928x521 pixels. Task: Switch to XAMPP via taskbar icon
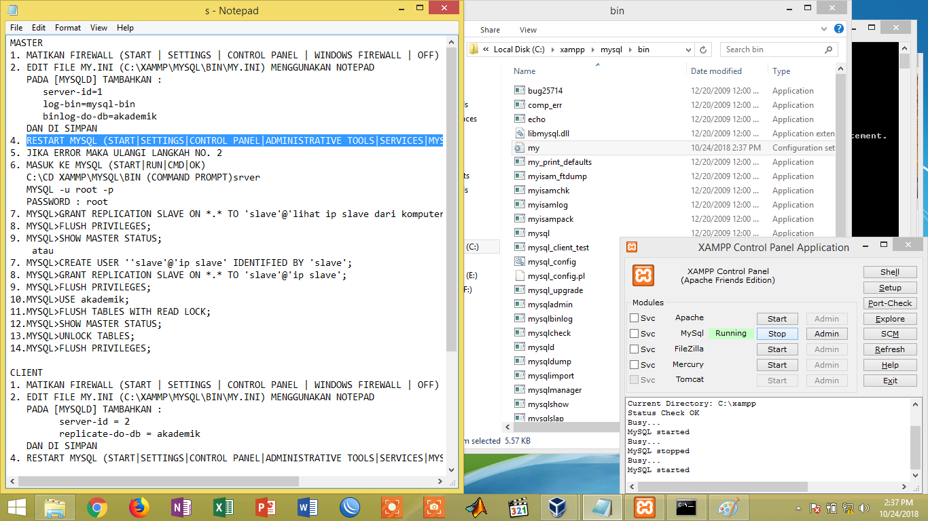pyautogui.click(x=644, y=507)
